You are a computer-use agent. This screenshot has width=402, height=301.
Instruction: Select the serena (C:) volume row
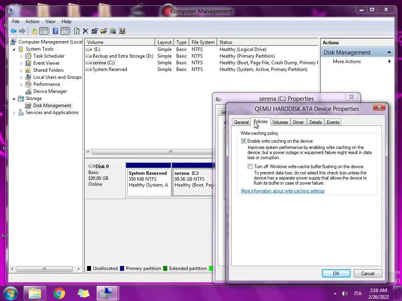click(201, 63)
